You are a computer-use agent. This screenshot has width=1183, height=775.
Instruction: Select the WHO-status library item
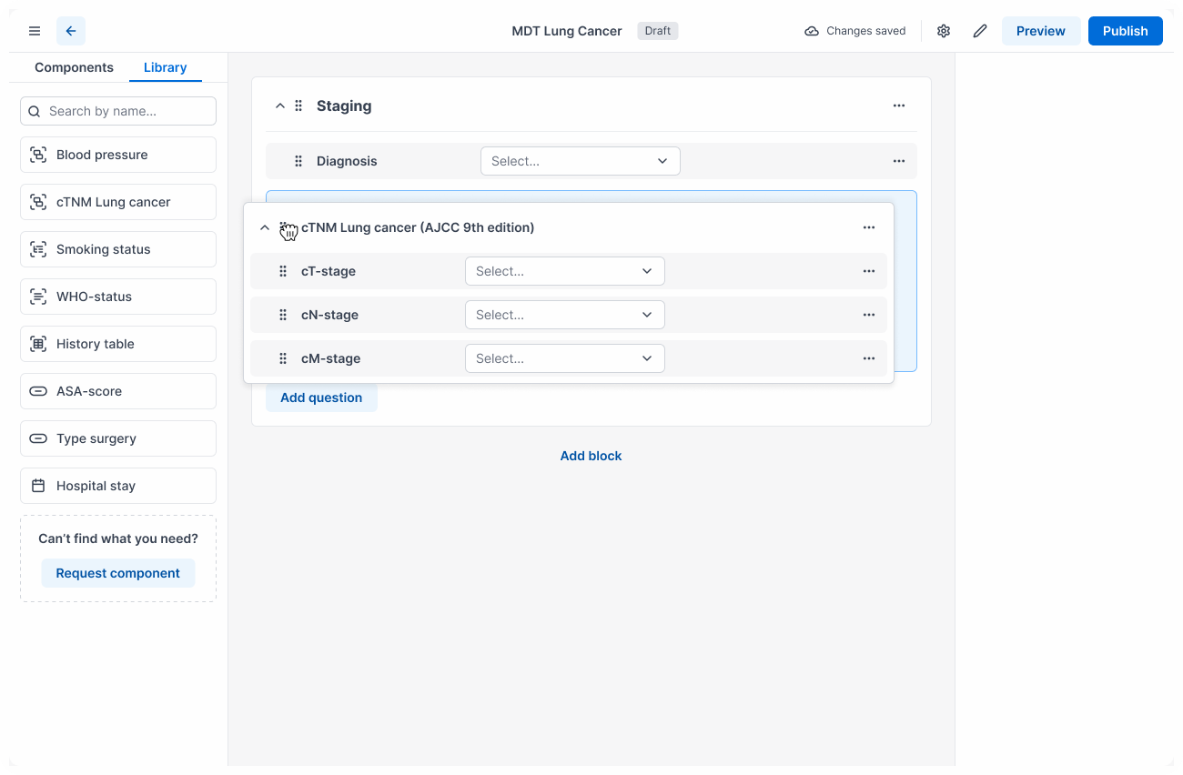click(118, 297)
